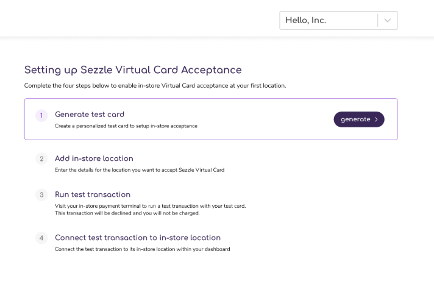
Task: Click the 'Complete the four steps' subtitle
Action: point(155,86)
